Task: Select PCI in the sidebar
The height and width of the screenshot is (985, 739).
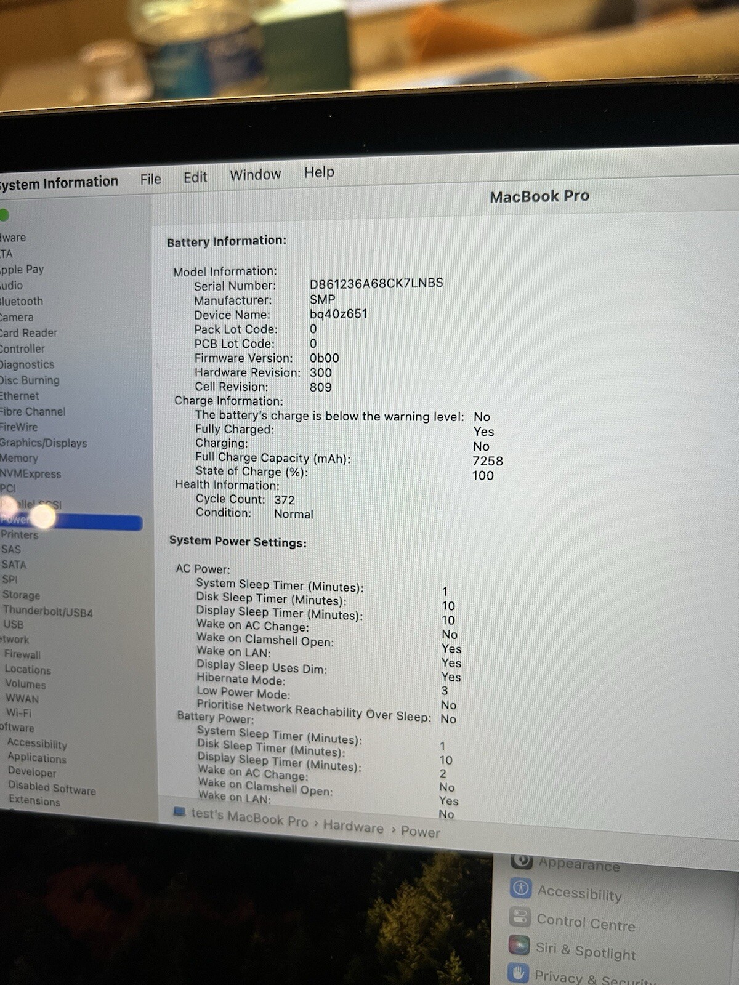Action: [8, 488]
